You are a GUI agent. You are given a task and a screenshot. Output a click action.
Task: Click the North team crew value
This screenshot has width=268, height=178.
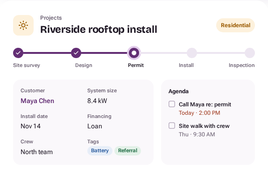pyautogui.click(x=36, y=152)
